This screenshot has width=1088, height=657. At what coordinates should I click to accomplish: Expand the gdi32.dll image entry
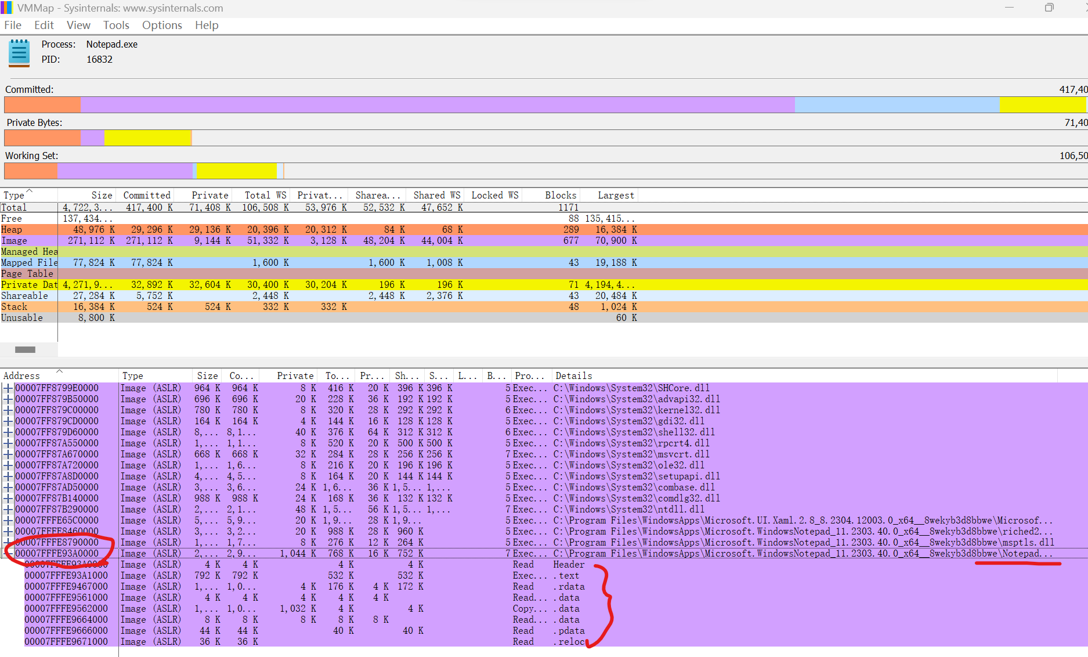[8, 421]
